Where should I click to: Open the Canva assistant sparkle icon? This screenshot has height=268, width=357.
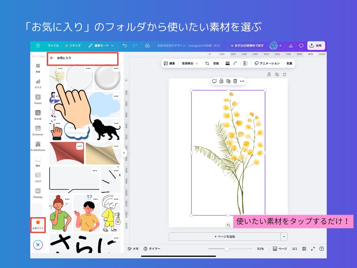point(37,245)
